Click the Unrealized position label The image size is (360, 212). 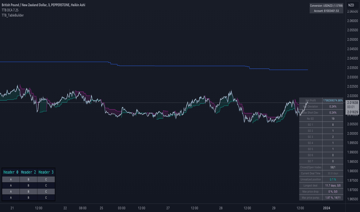pyautogui.click(x=311, y=180)
